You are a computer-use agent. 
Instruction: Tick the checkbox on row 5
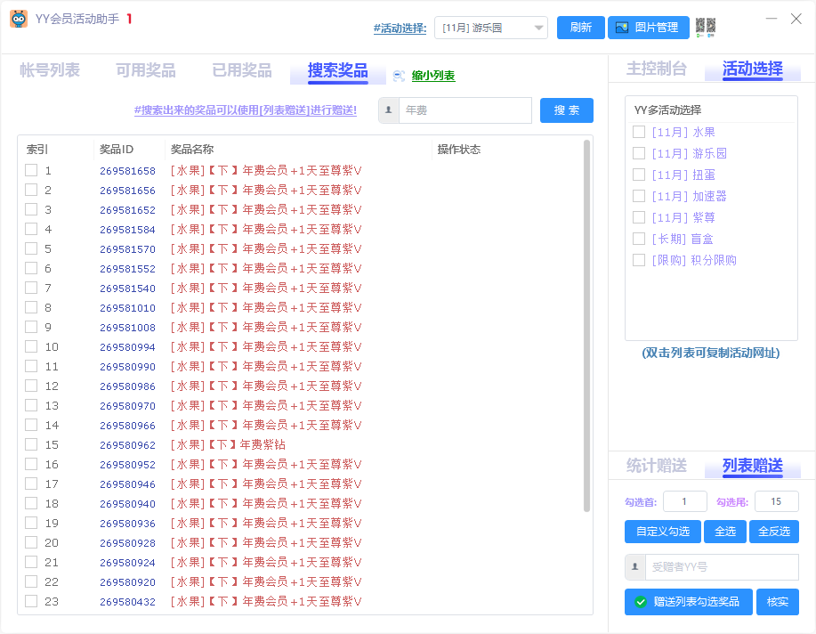[31, 248]
